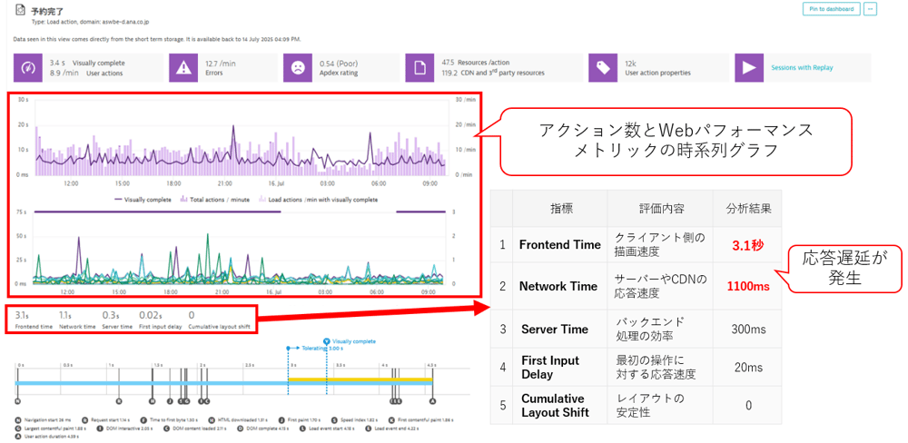The width and height of the screenshot is (908, 443).
Task: Toggle the 'Visually complete' chart legend entry
Action: [143, 199]
